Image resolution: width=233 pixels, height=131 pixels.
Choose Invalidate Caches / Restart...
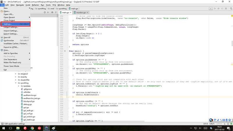(15, 43)
